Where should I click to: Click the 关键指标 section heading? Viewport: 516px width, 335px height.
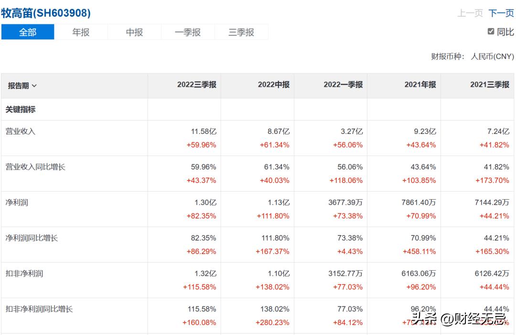pyautogui.click(x=21, y=109)
